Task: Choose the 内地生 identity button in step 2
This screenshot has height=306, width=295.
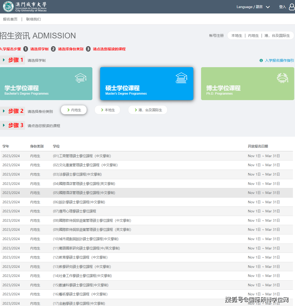Action: click(x=74, y=110)
